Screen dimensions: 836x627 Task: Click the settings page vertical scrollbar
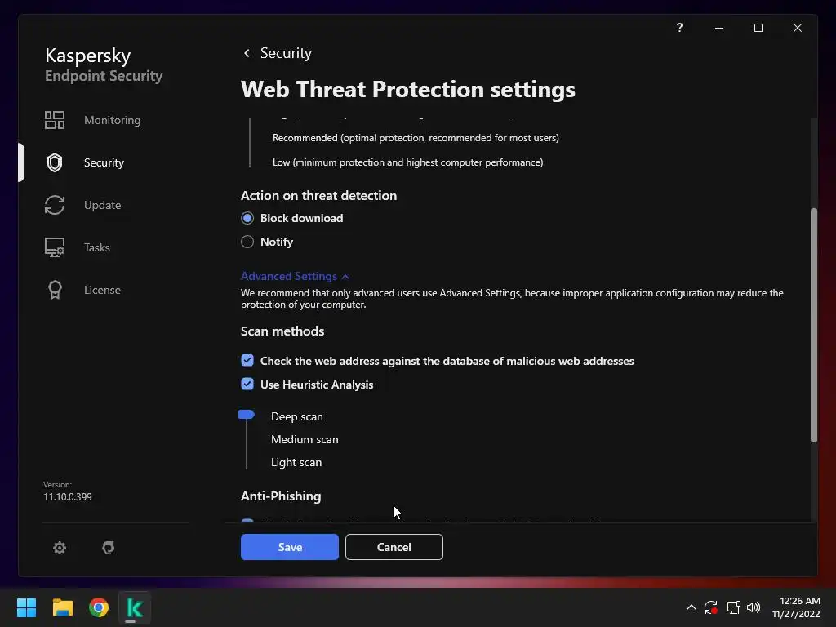coord(814,325)
